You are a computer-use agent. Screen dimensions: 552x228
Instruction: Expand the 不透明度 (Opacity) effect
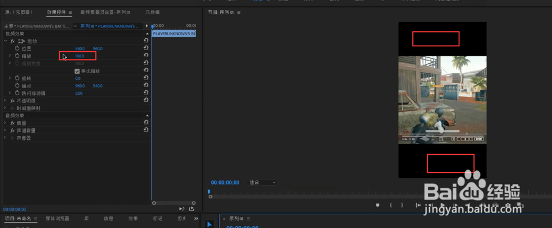click(x=5, y=100)
